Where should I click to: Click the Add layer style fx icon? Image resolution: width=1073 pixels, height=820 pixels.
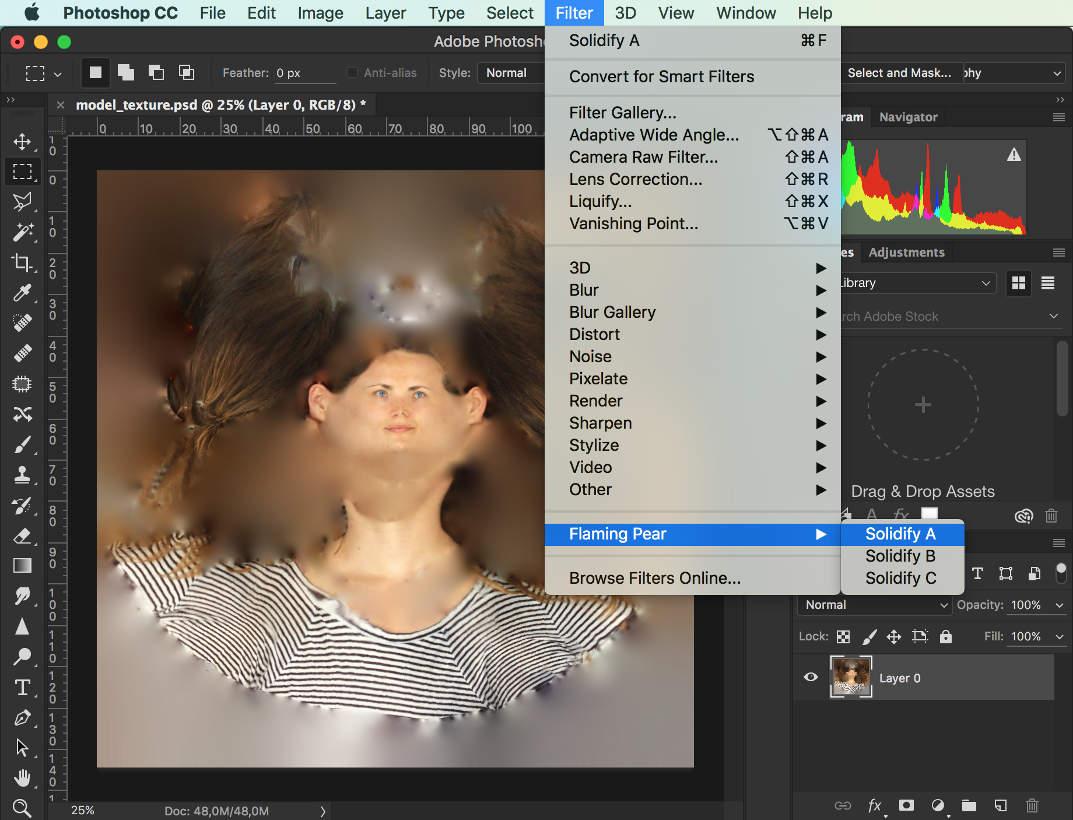875,805
